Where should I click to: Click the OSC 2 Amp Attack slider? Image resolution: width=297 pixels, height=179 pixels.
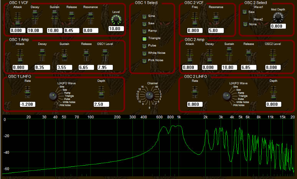tap(190, 56)
